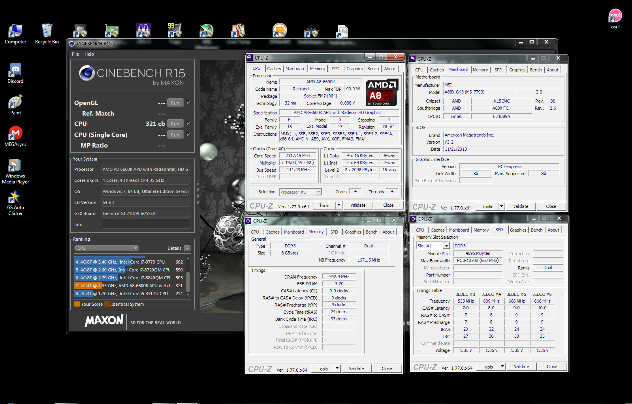
Task: Click the AMD A8 processor logo in CPU-Z
Action: coord(382,92)
